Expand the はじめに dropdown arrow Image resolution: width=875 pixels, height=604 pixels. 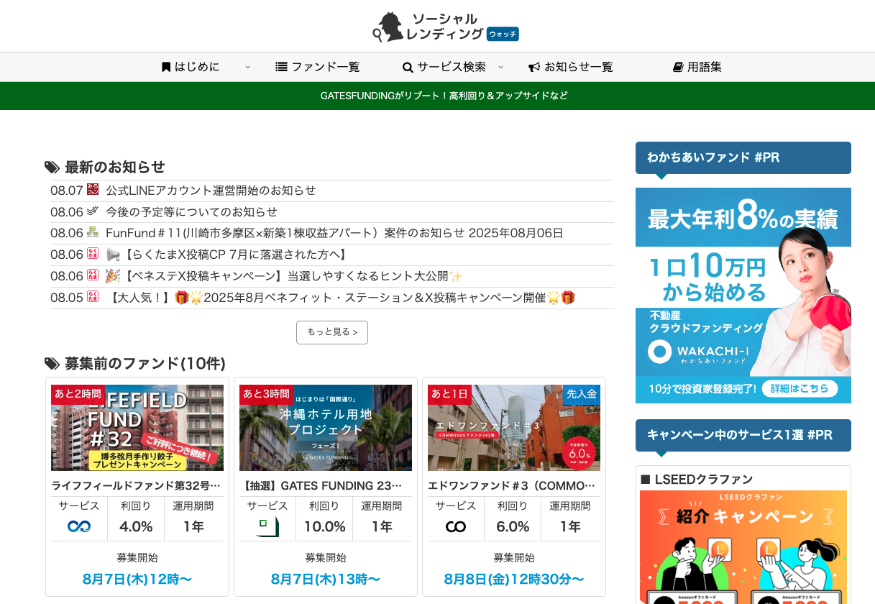click(x=247, y=67)
